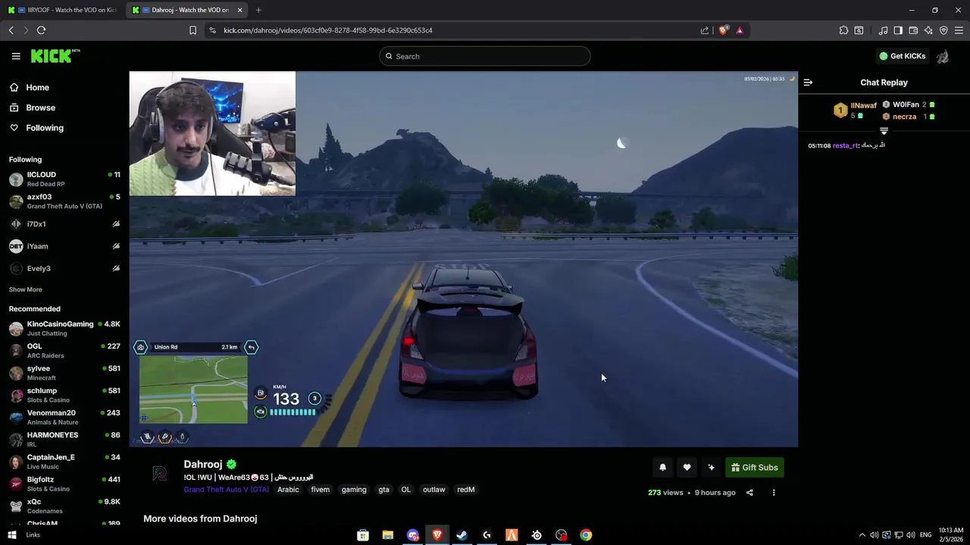Viewport: 970px width, 545px height.
Task: Click the redM tag
Action: (465, 490)
